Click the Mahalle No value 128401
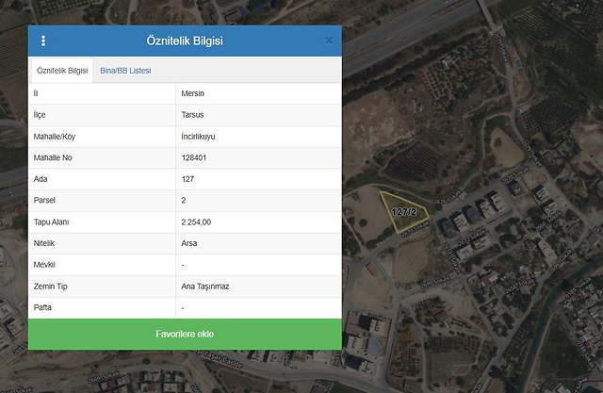This screenshot has height=393, width=603. click(194, 157)
